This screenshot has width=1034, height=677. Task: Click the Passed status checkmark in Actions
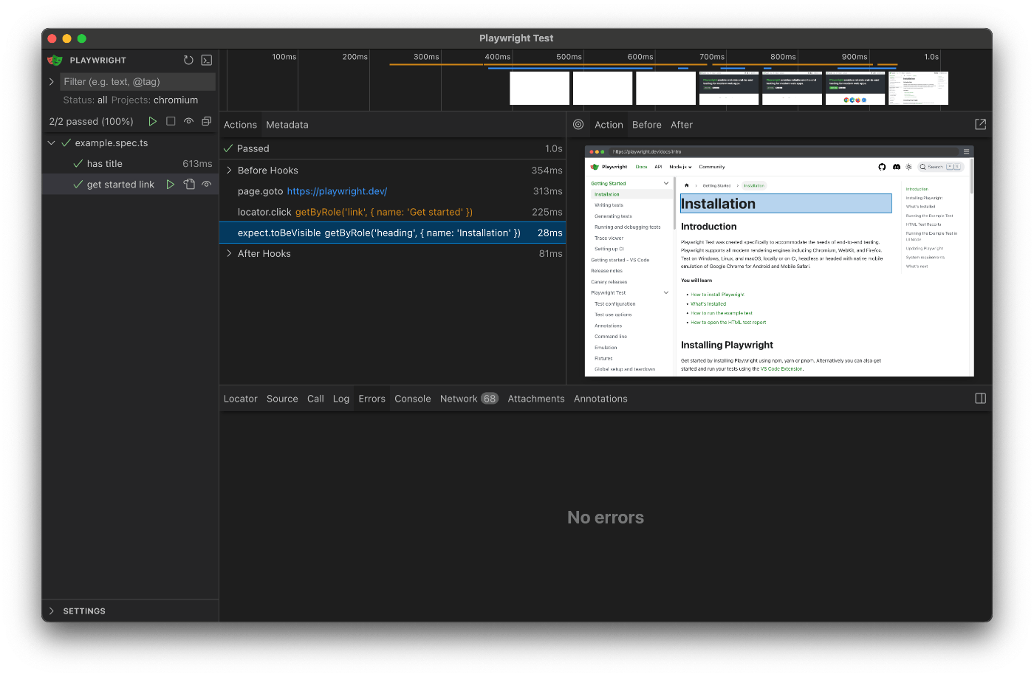click(228, 148)
